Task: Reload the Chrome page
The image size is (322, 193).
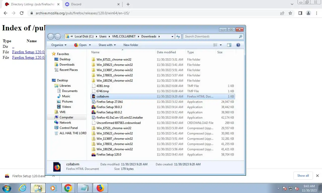Action: click(x=22, y=13)
